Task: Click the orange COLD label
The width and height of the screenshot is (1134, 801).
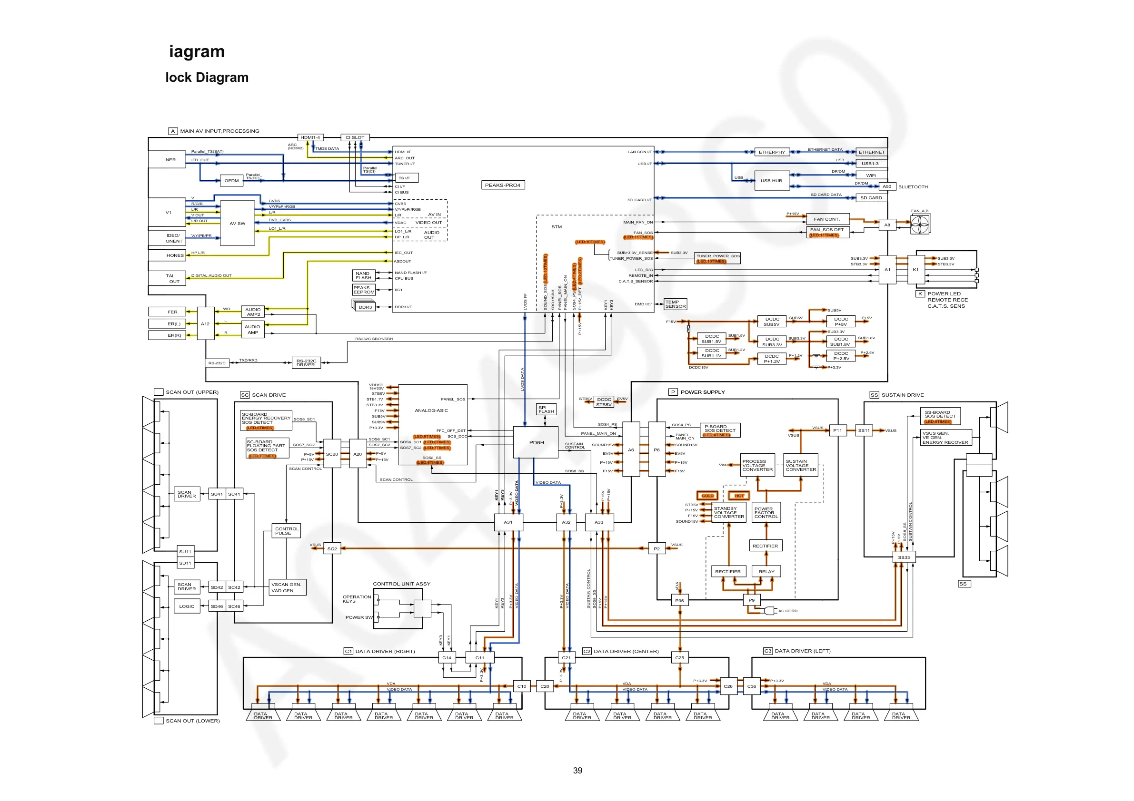Action: (x=707, y=496)
